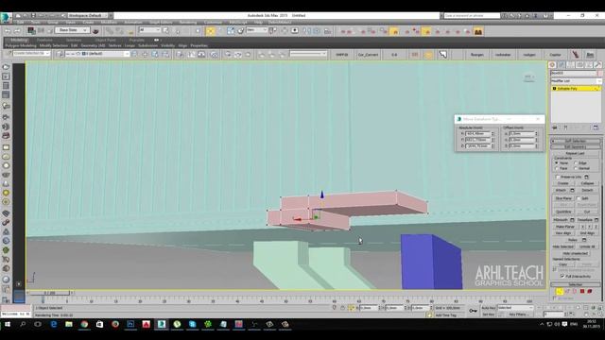Click the object color swatch beside name field
This screenshot has height=340, width=605.
600,74
